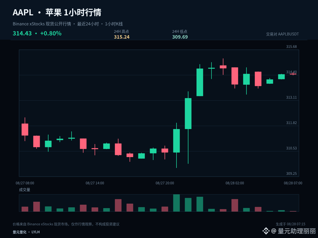Click the x-axis label 08/28 07:00
Viewport: 318px width, 238px height.
(293, 183)
